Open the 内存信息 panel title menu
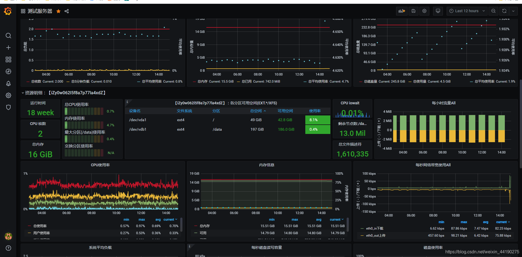This screenshot has width=522, height=257. [267, 165]
